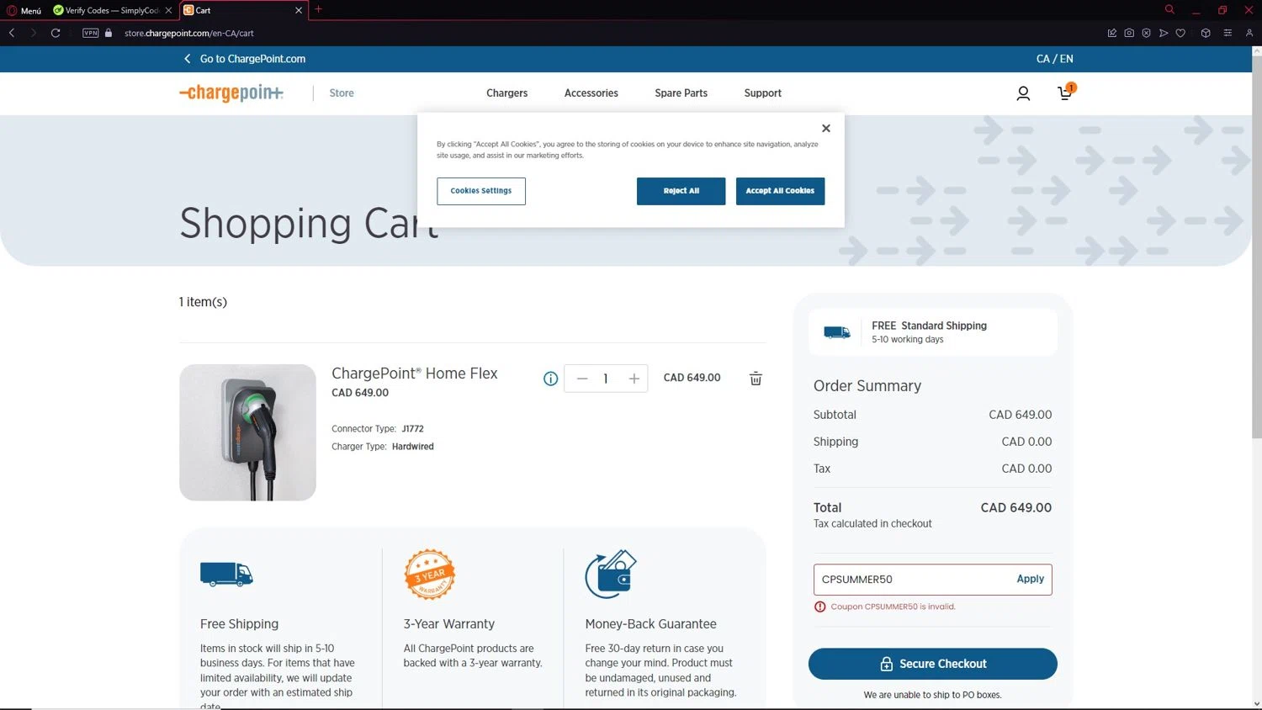Click the 1 item(s) count text
This screenshot has width=1262, height=710.
pyautogui.click(x=203, y=302)
